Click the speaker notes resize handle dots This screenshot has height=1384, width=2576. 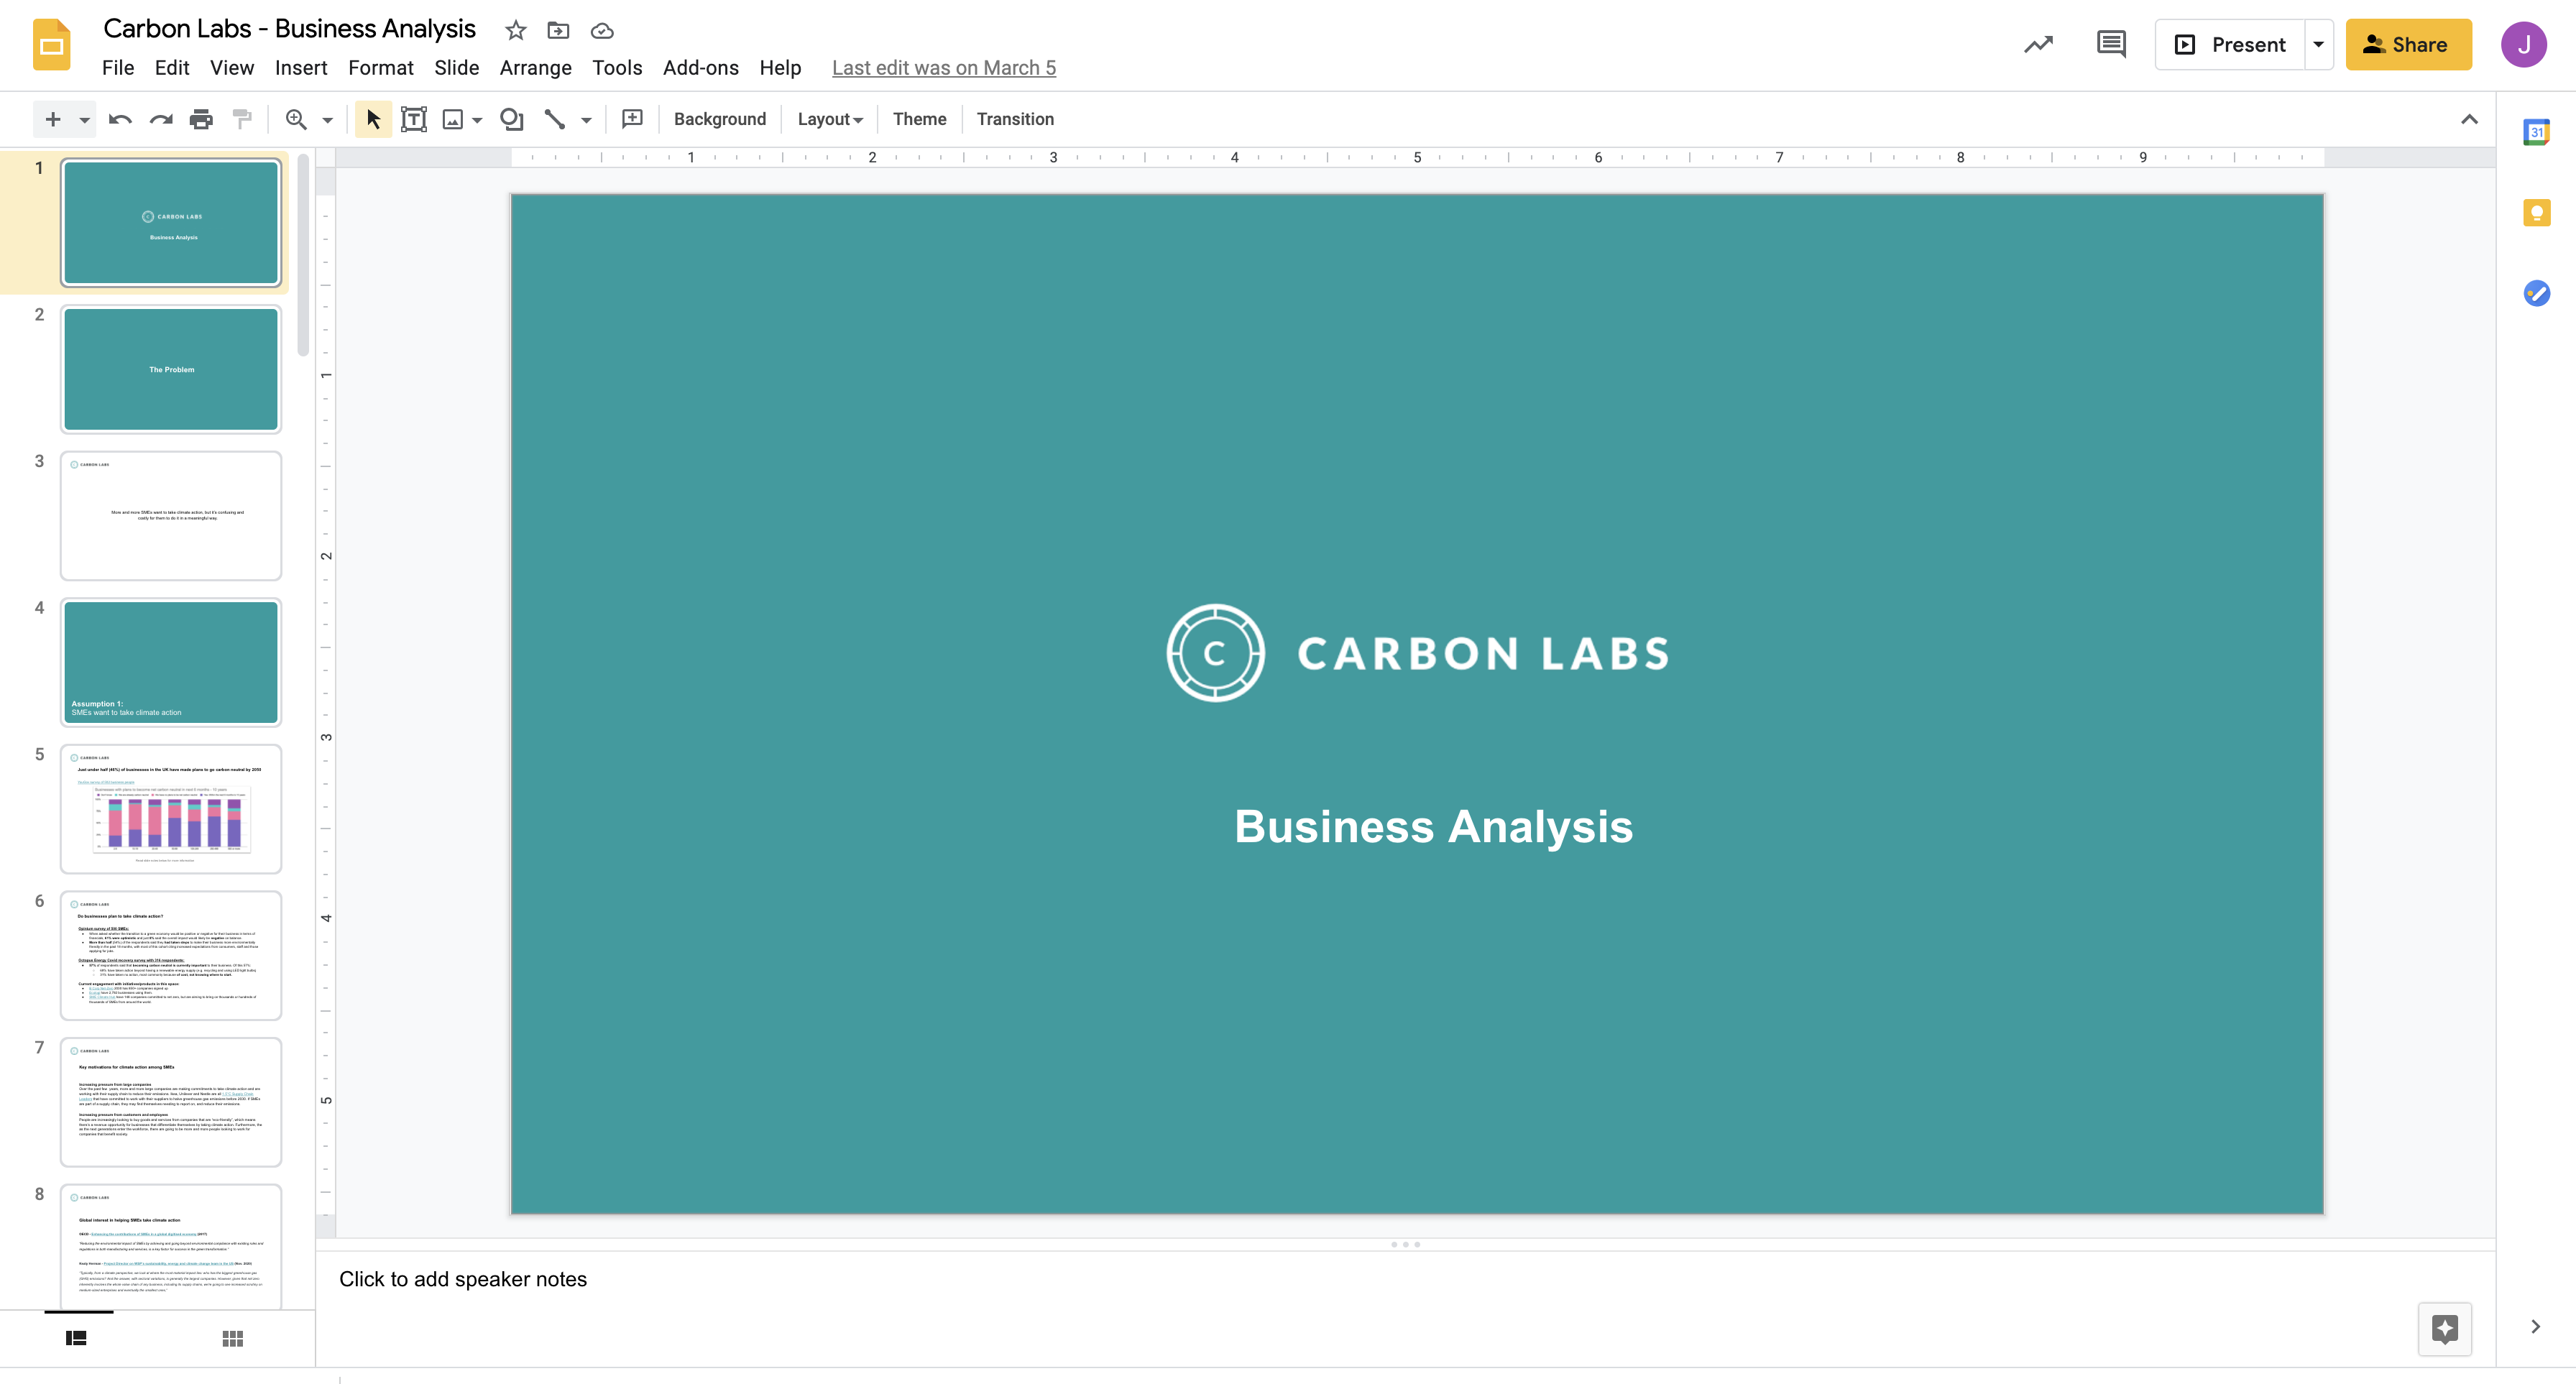(1405, 1244)
